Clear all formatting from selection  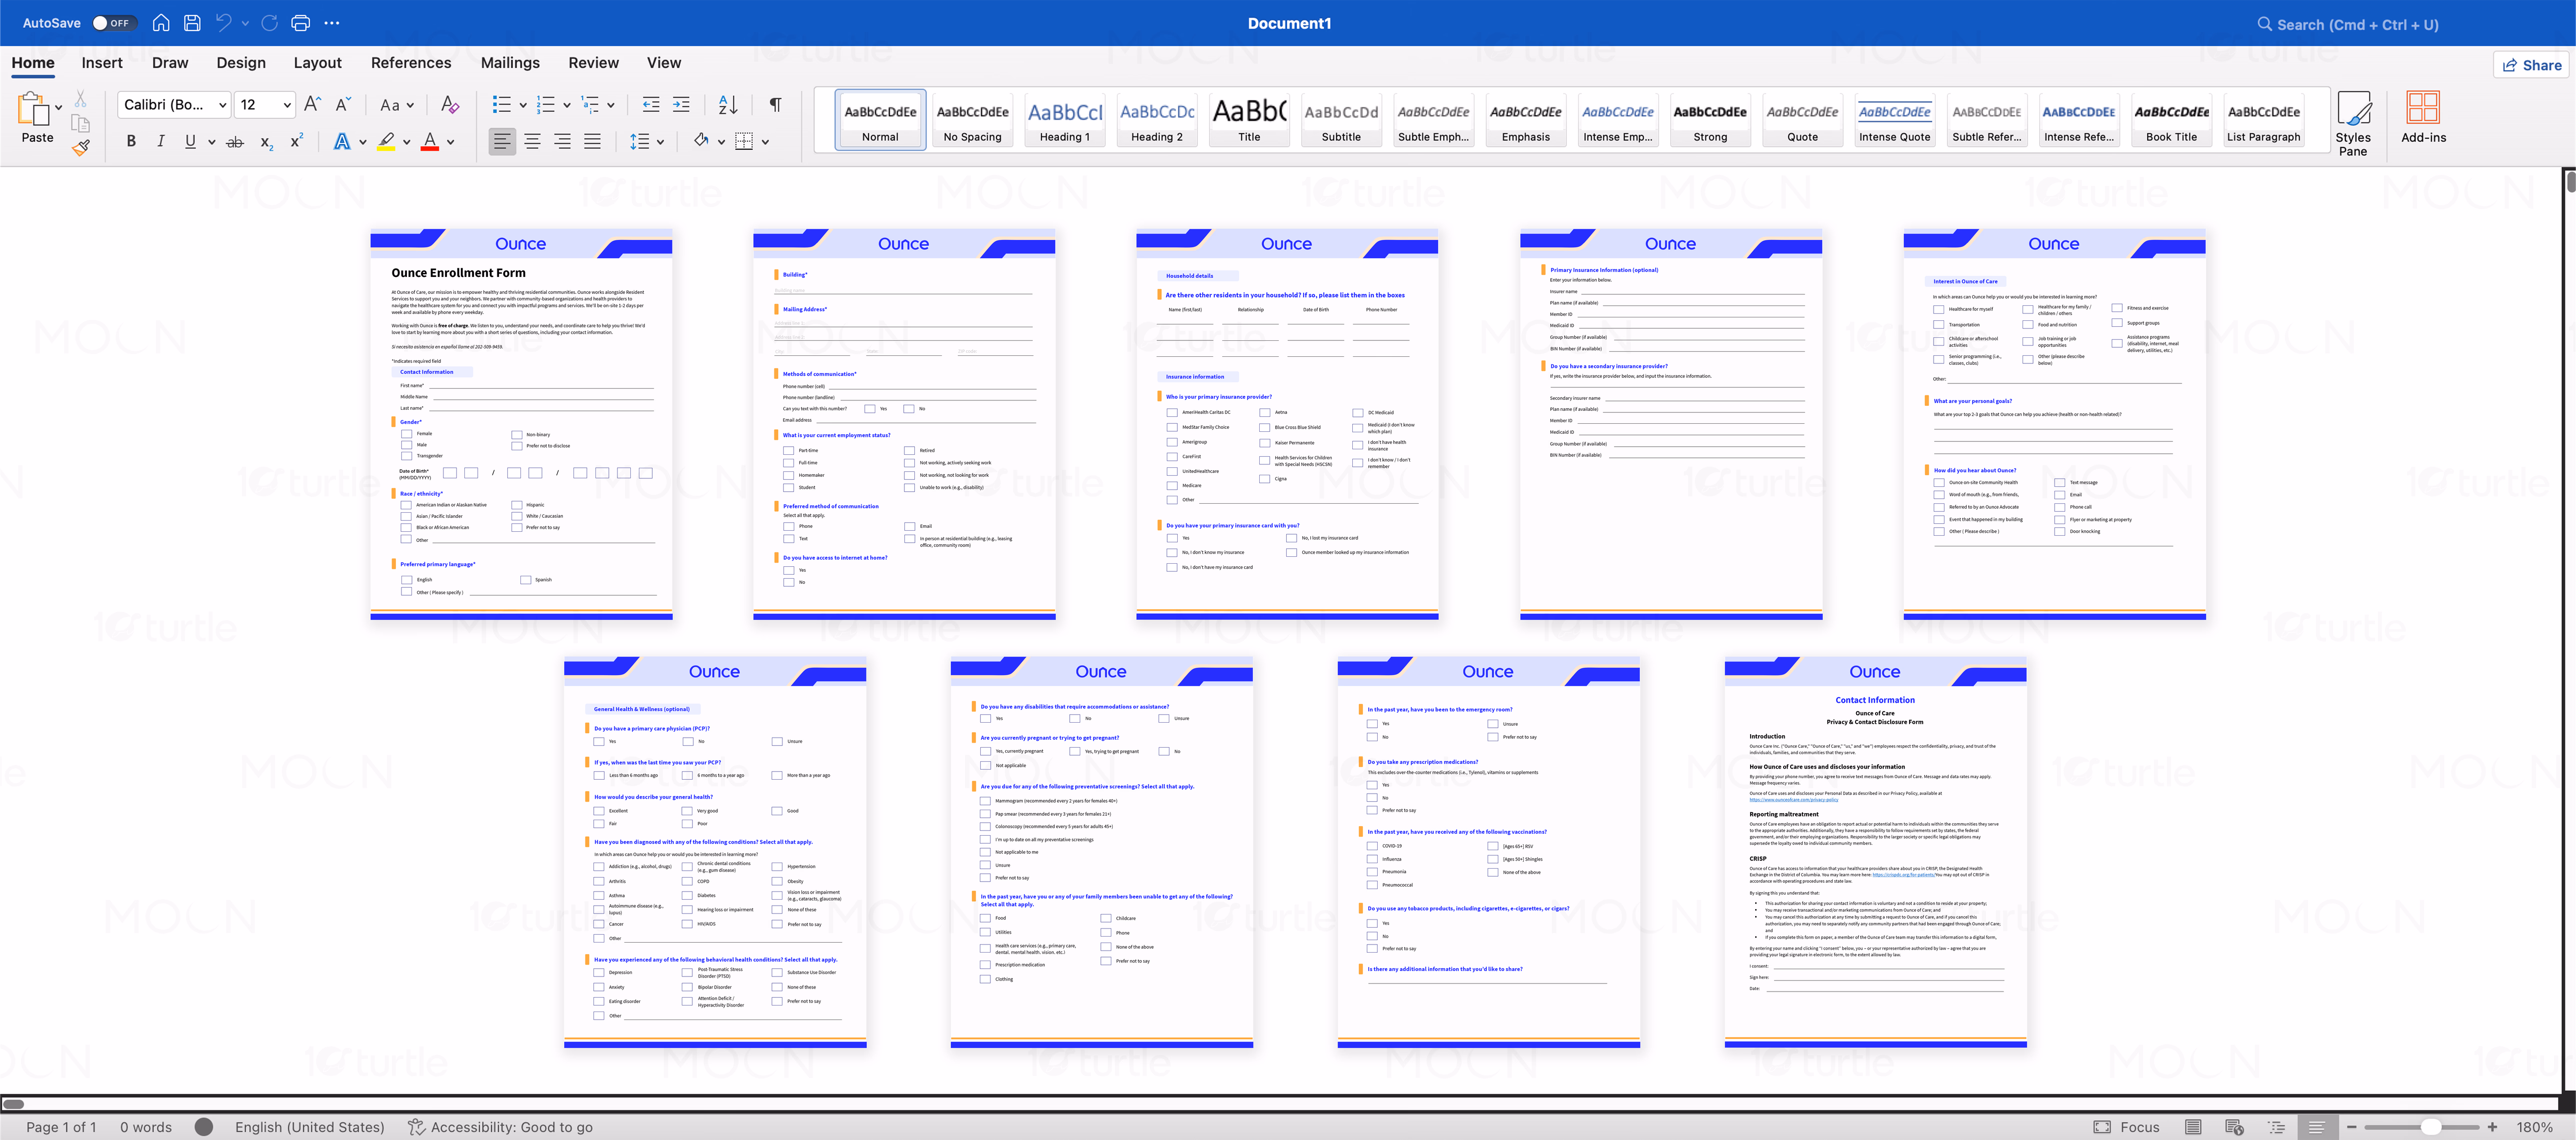[x=450, y=104]
